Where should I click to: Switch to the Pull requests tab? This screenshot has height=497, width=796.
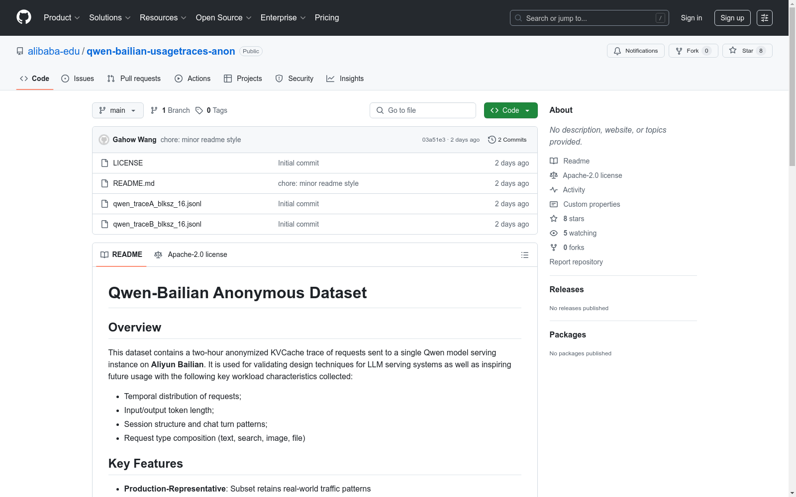click(134, 79)
